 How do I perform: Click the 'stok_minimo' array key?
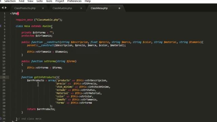pyautogui.click(x=64, y=87)
